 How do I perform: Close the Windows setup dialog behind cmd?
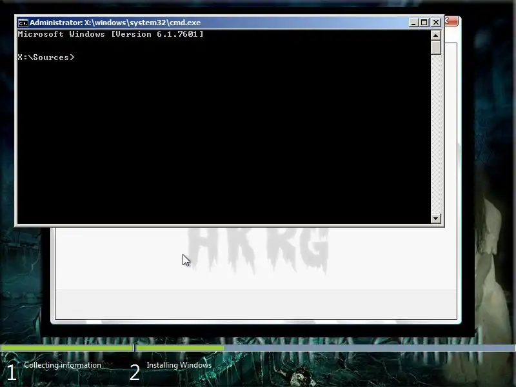(452, 21)
